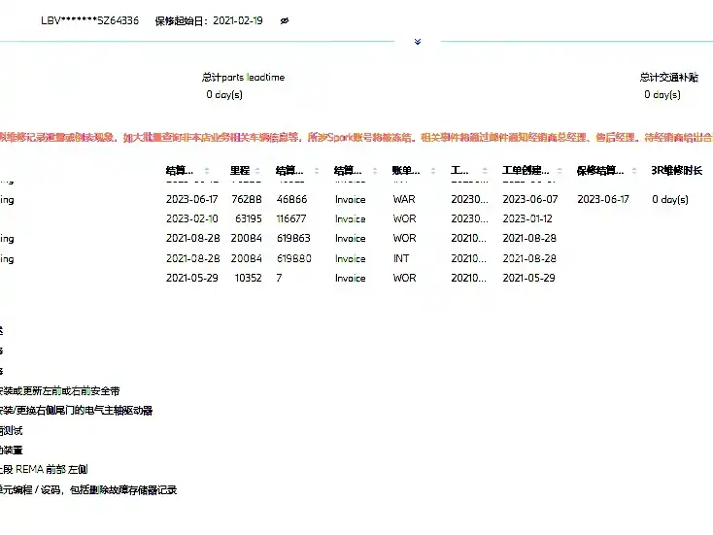Image resolution: width=713 pixels, height=535 pixels.
Task: Sort by the first 结算 date column arrows
Action: click(x=207, y=171)
